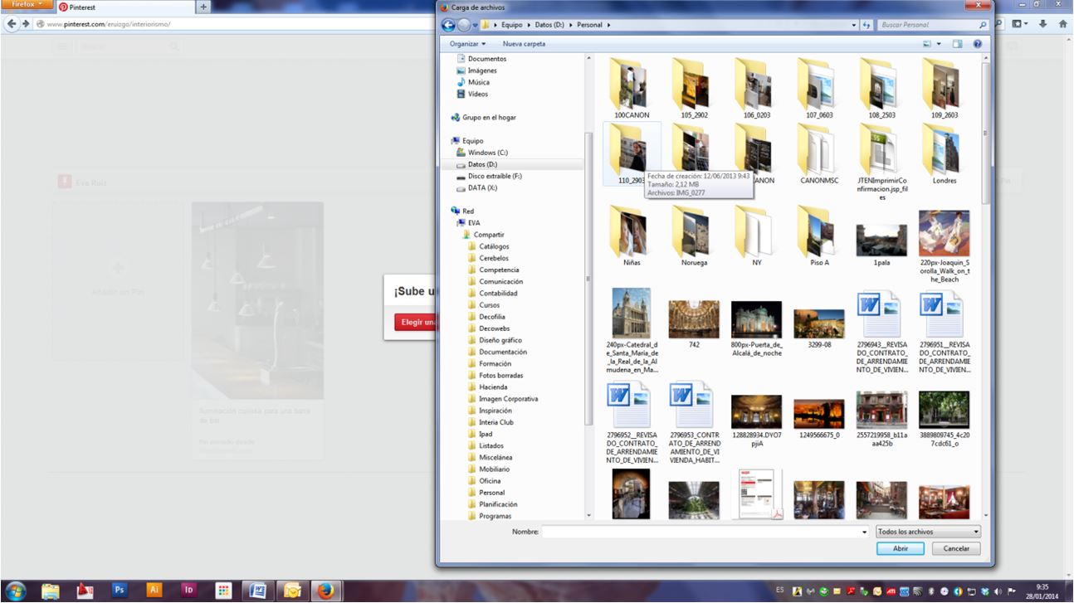Viewport: 1074px width, 603px height.
Task: Select the PDF file icon
Action: [756, 494]
